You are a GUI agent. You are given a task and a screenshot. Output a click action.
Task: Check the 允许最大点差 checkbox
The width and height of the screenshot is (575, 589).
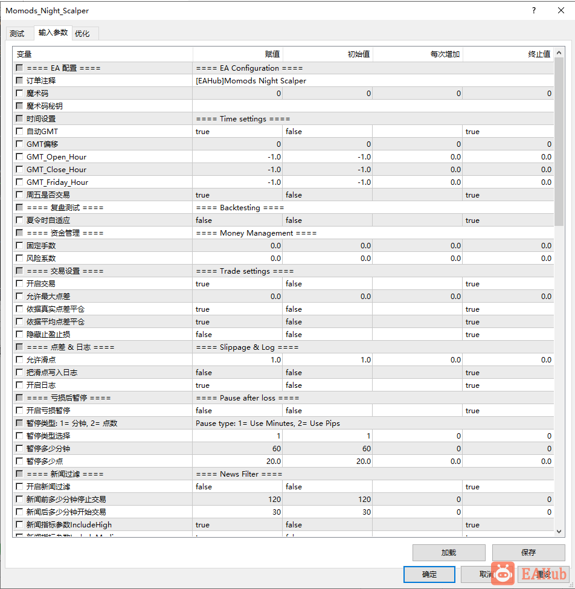coord(19,297)
